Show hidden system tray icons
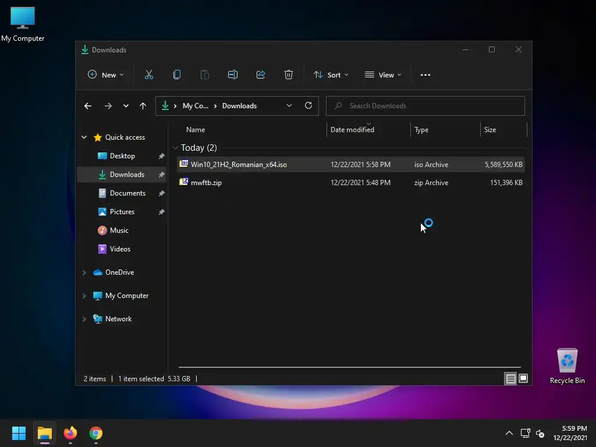This screenshot has width=596, height=447. click(509, 433)
